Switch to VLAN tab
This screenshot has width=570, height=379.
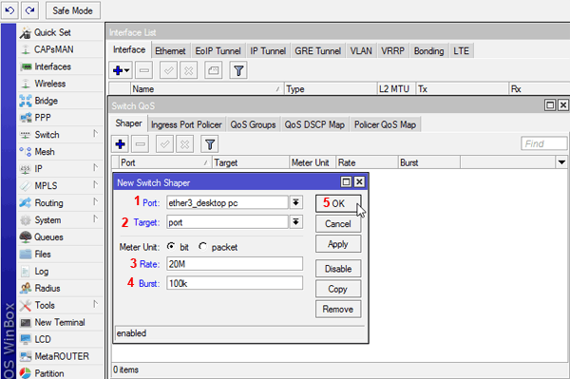(361, 51)
